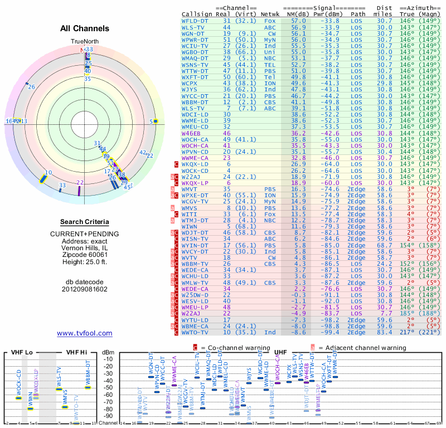The image size is (446, 428).
Task: Select channel 10 marker on radar plot
Action: pyautogui.click(x=43, y=178)
